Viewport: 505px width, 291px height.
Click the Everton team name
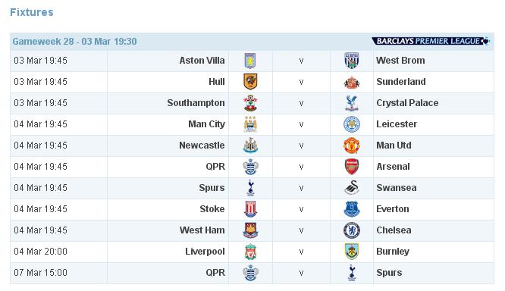coord(392,209)
